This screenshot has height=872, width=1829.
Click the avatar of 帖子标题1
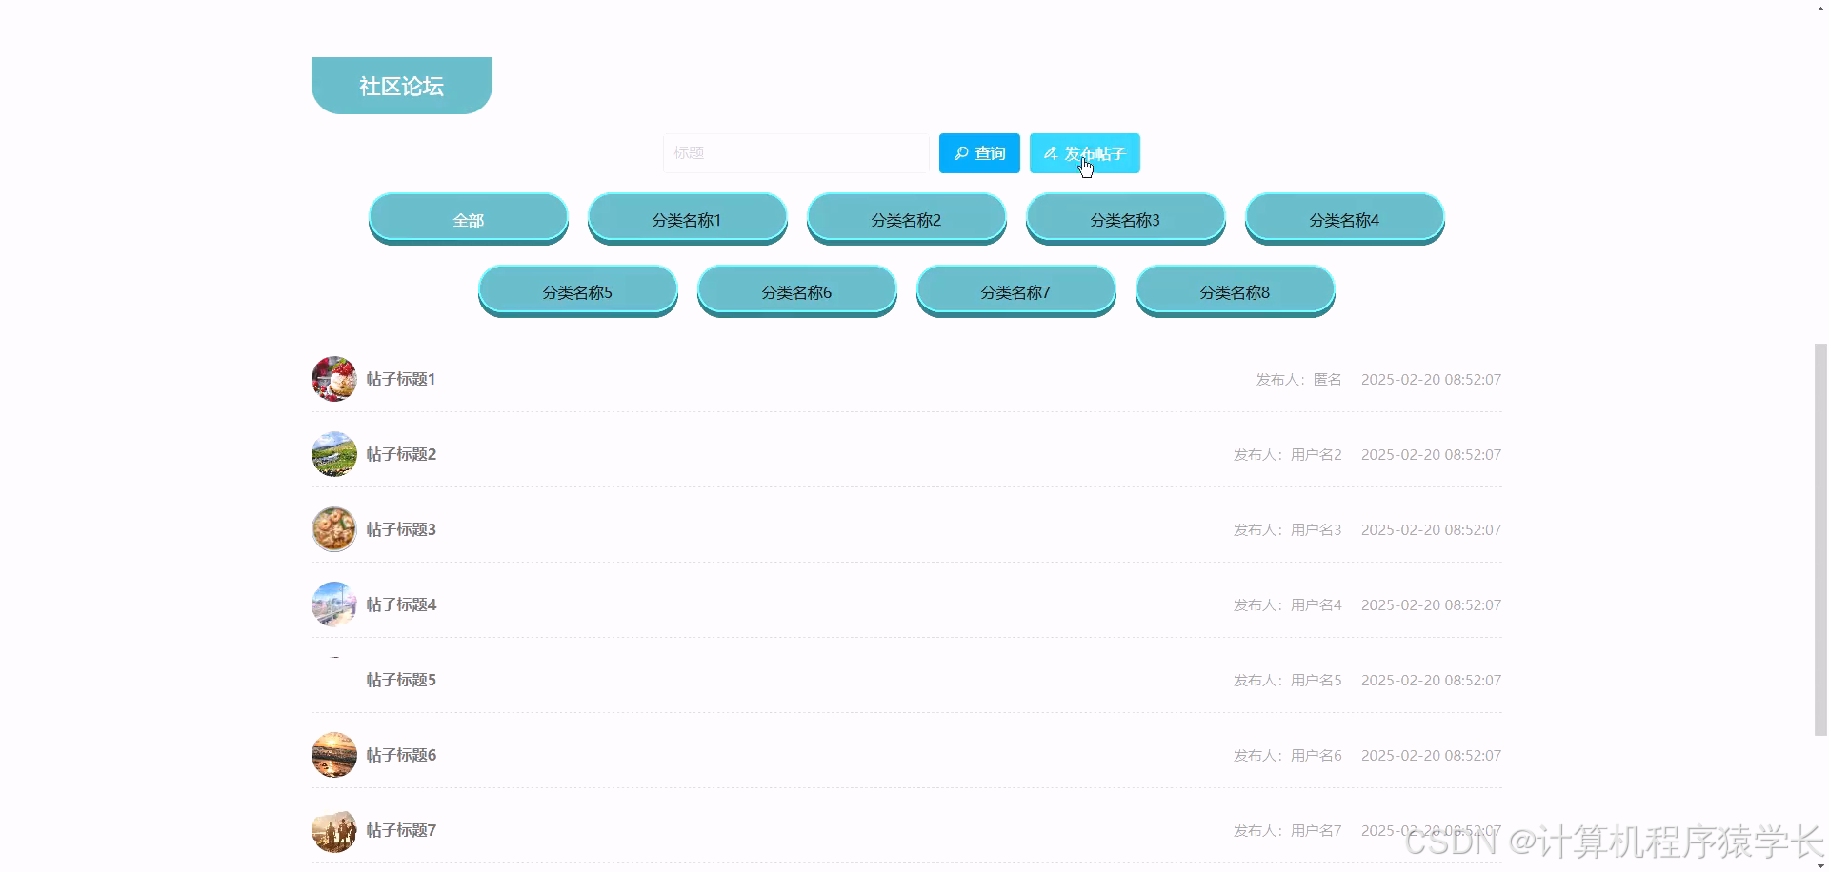[334, 379]
